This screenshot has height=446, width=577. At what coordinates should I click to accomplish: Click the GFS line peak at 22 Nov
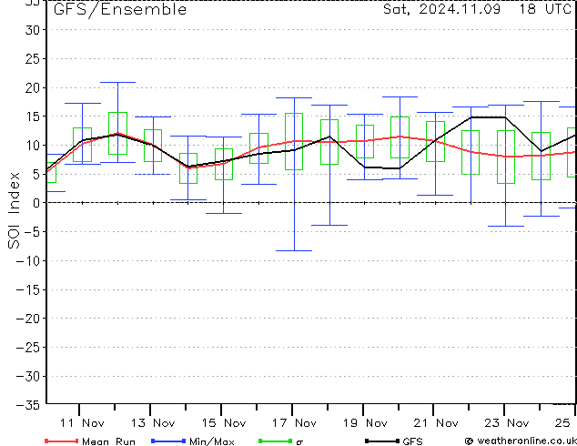click(471, 117)
